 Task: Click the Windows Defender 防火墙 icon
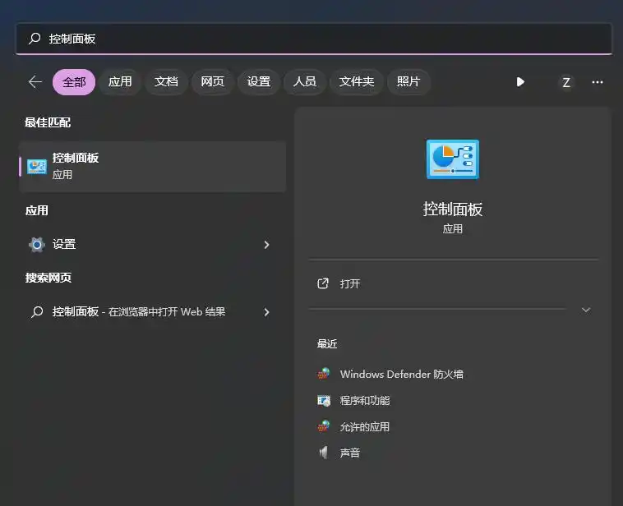tap(324, 375)
